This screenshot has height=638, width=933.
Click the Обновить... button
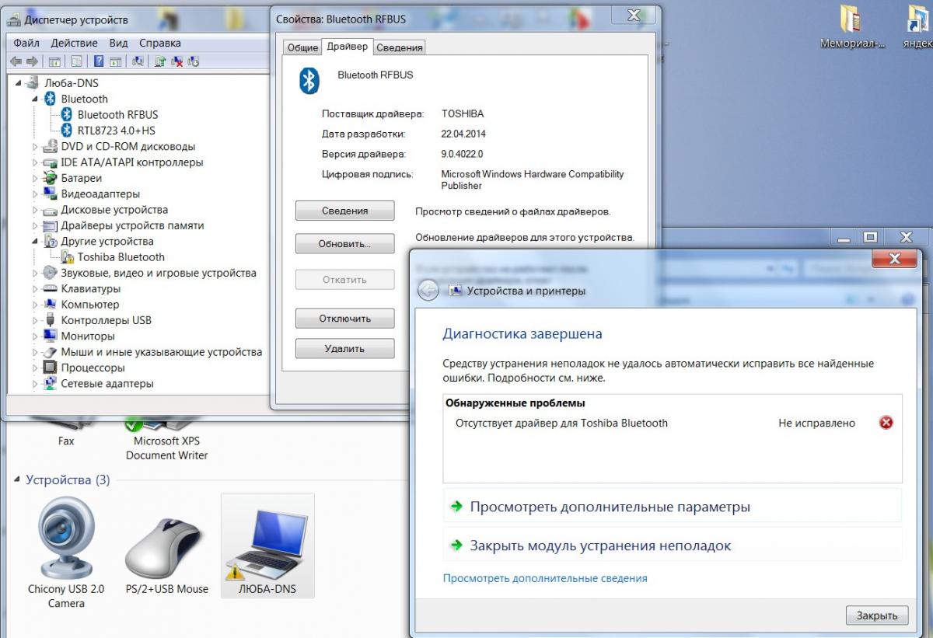[344, 243]
